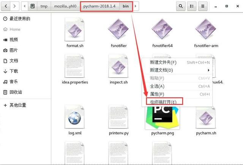
Task: Choose 在终端打开(E) from context menu
Action: 177,102
